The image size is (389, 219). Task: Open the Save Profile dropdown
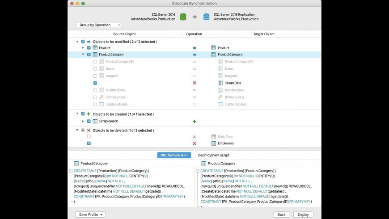tap(90, 215)
